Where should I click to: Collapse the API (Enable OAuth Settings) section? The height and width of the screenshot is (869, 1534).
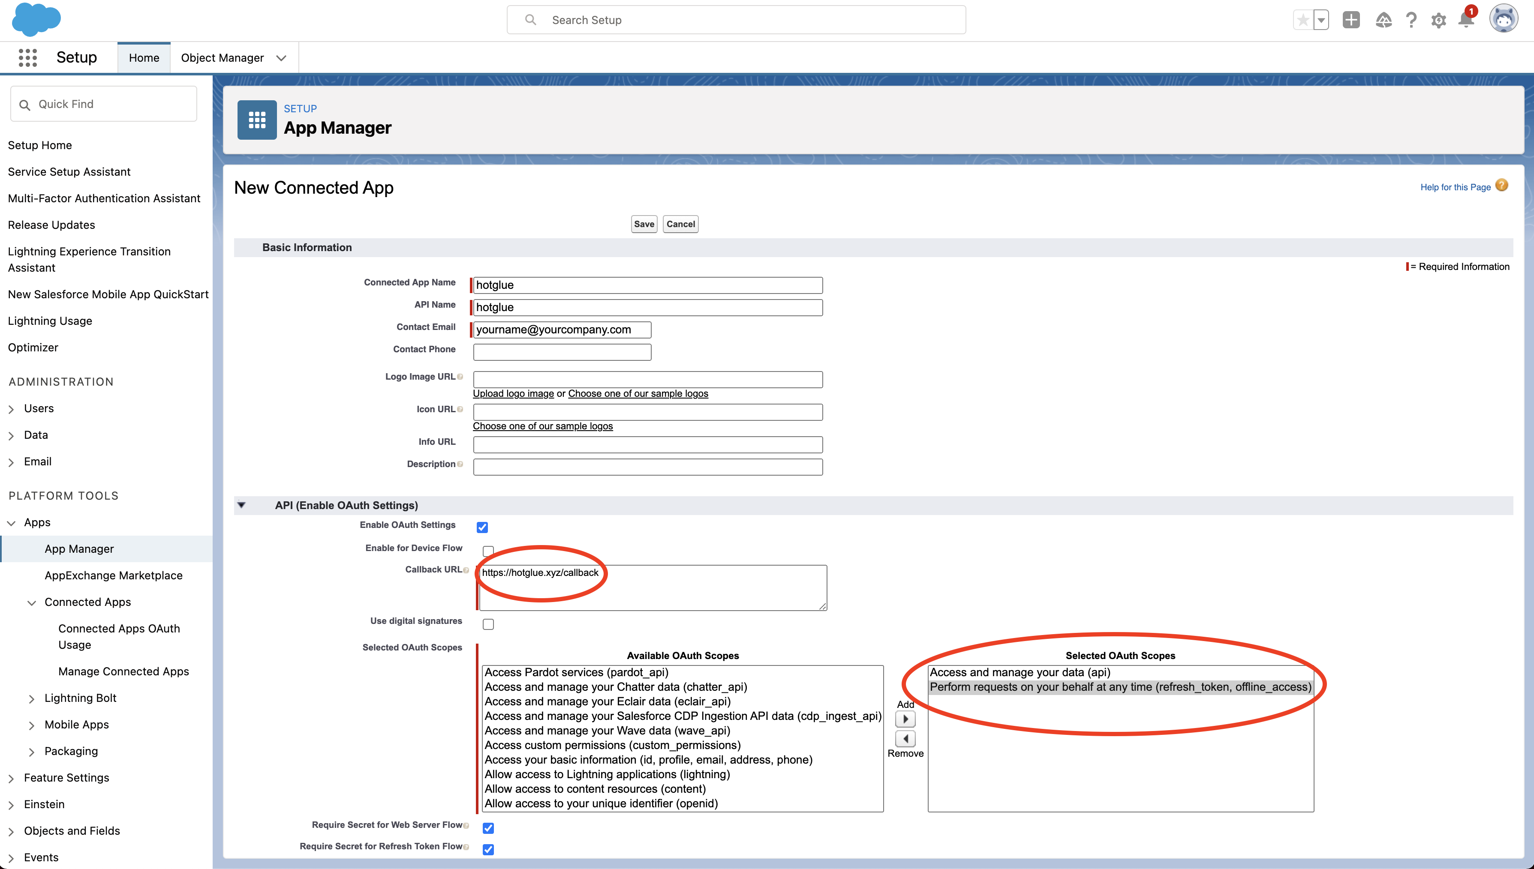[x=241, y=505]
